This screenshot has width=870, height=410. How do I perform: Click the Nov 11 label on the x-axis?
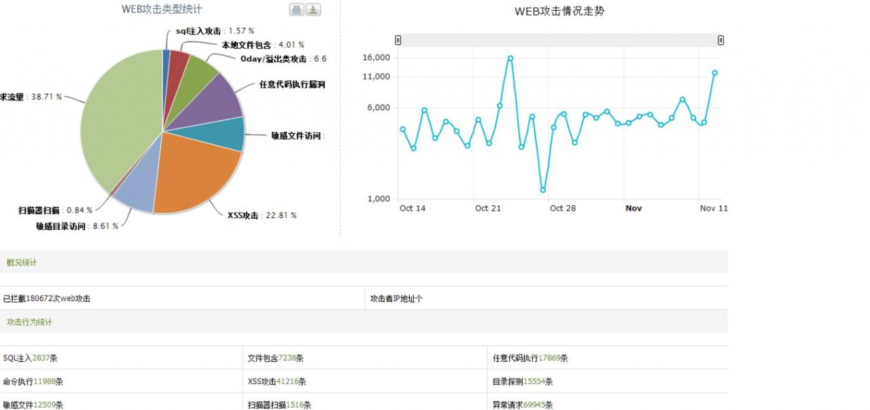point(714,209)
